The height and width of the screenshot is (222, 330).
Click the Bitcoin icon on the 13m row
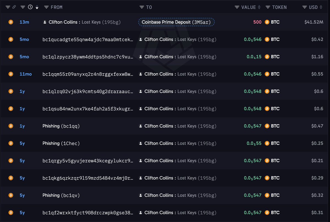pyautogui.click(x=11, y=22)
